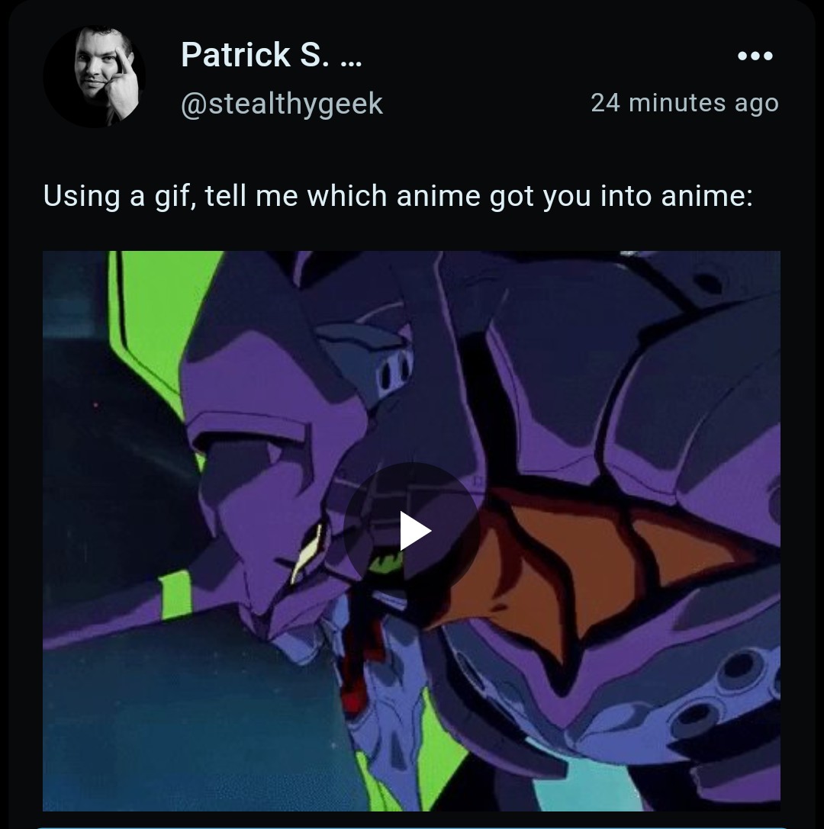
Task: Click the dark circular play overlay
Action: 411,530
